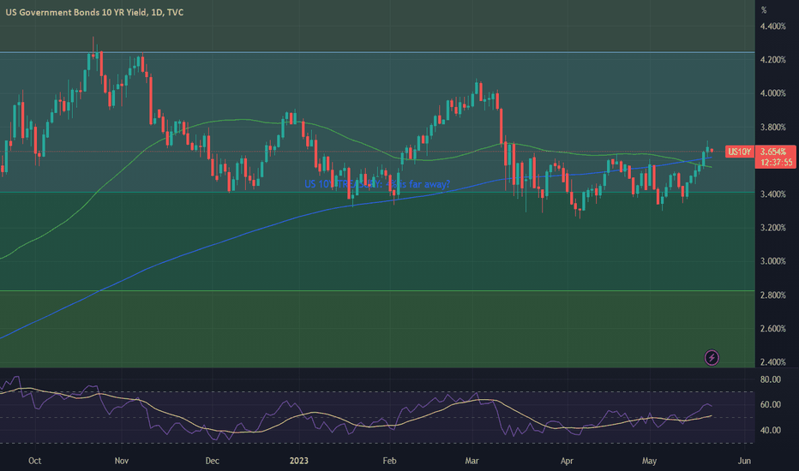Click the Nov label on time axis
Image resolution: width=799 pixels, height=471 pixels.
click(121, 461)
